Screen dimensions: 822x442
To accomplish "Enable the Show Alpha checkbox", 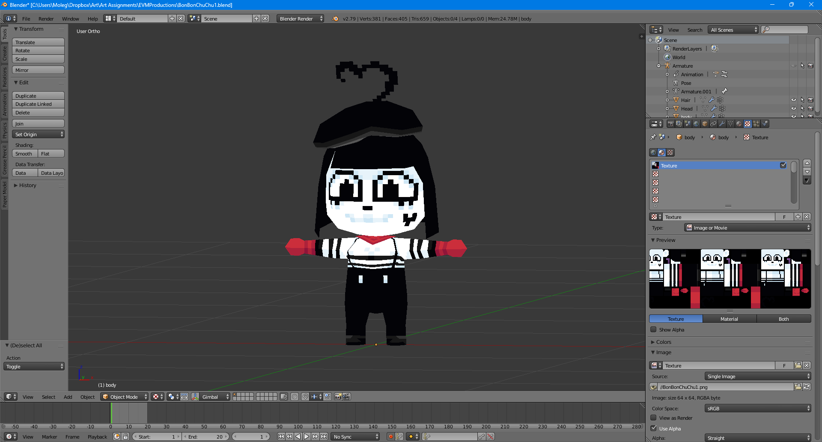I will click(653, 330).
